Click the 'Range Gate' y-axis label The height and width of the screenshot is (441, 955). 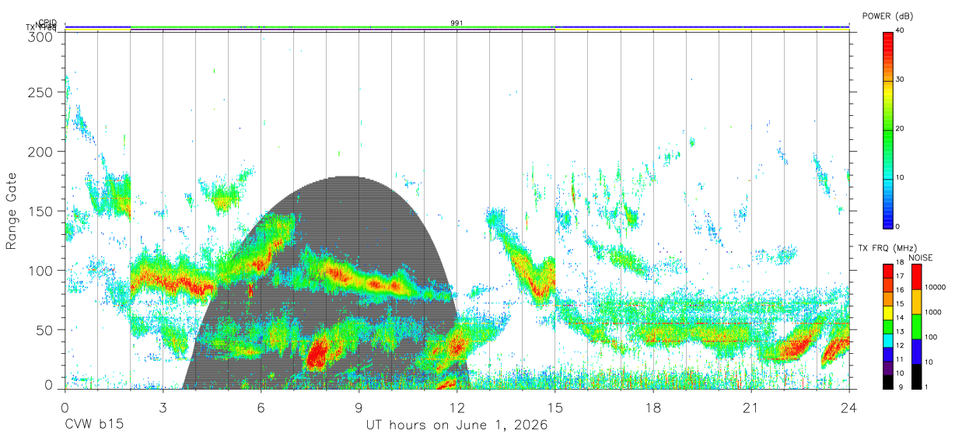click(x=12, y=211)
